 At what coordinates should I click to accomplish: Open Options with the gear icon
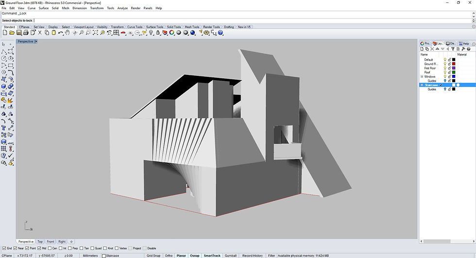(207, 33)
